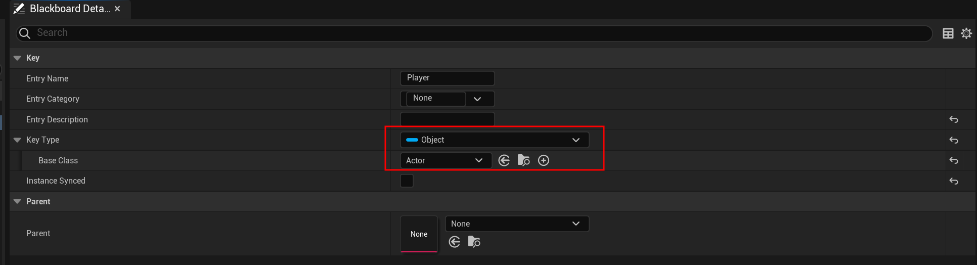Use selected asset for Base Class

(504, 160)
